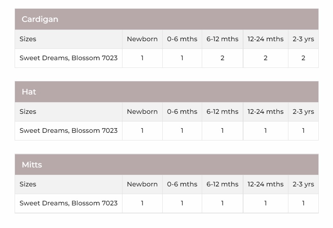Select 0-6 mths header in Cardigan table

182,39
